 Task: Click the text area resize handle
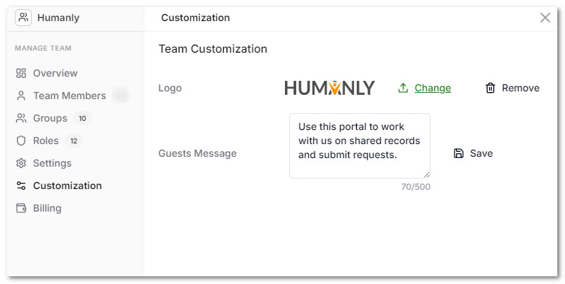point(426,174)
